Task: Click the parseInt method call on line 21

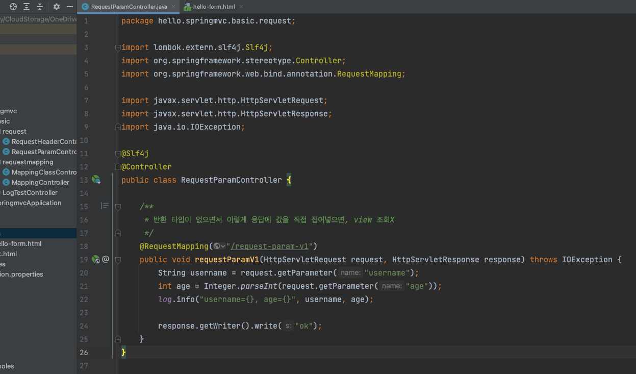Action: [259, 286]
